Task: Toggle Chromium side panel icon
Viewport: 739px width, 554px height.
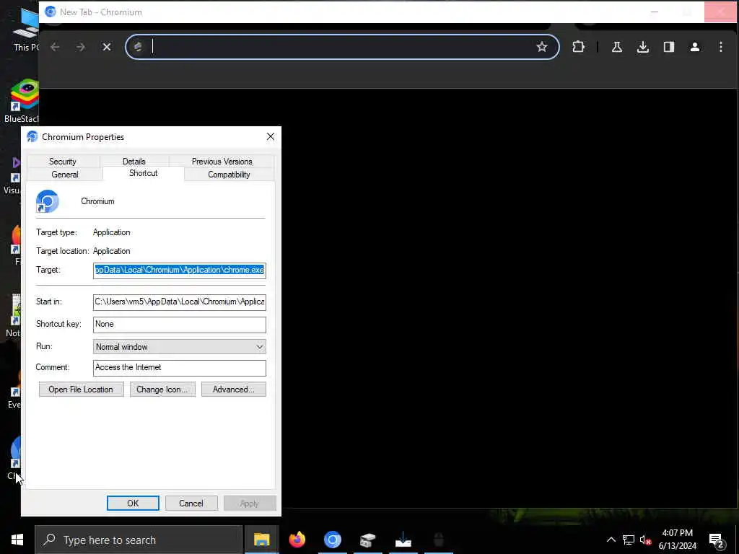Action: (669, 47)
